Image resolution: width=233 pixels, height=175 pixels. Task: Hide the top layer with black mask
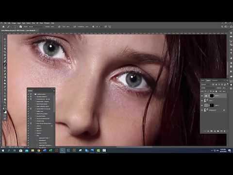coord(202,96)
